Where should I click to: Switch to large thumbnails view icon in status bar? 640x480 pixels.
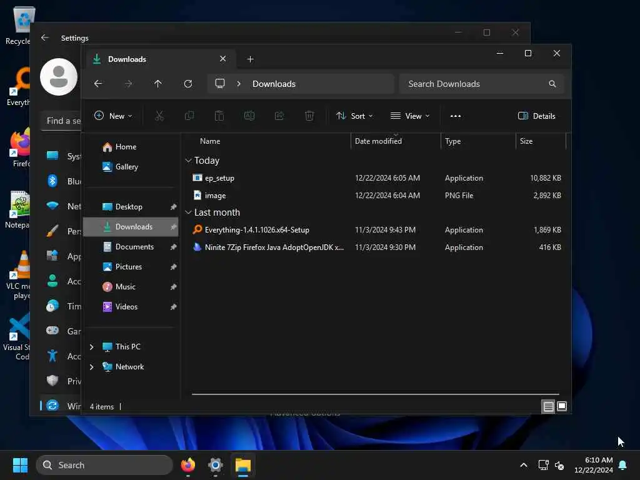click(x=562, y=406)
